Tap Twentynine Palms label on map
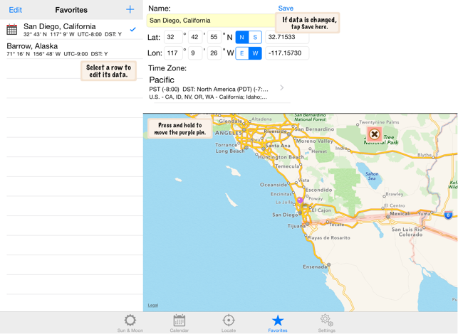Image resolution: width=458 pixels, height=334 pixels. click(x=379, y=122)
